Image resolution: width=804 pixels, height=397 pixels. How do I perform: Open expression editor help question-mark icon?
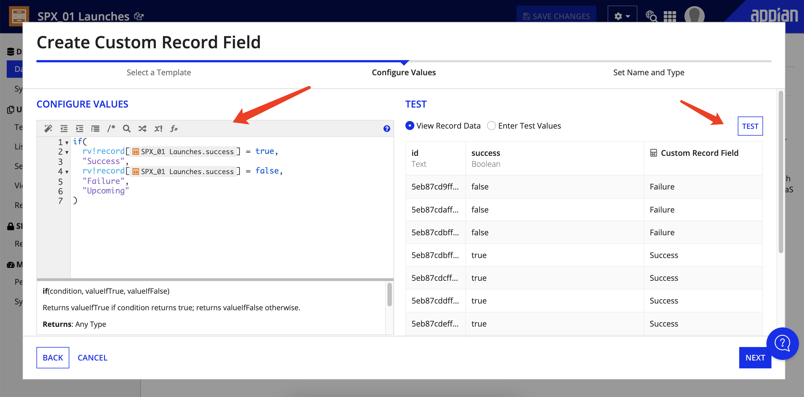[x=387, y=129]
